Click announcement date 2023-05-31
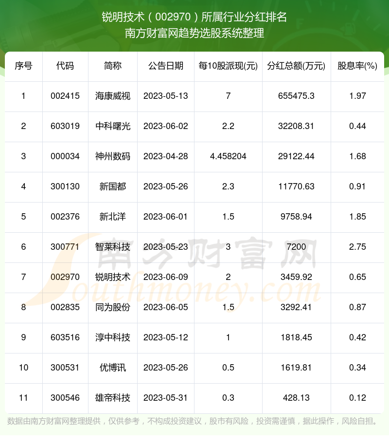The height and width of the screenshot is (446, 389). pyautogui.click(x=166, y=397)
